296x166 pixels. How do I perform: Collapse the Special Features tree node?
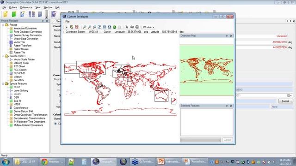click(3, 83)
